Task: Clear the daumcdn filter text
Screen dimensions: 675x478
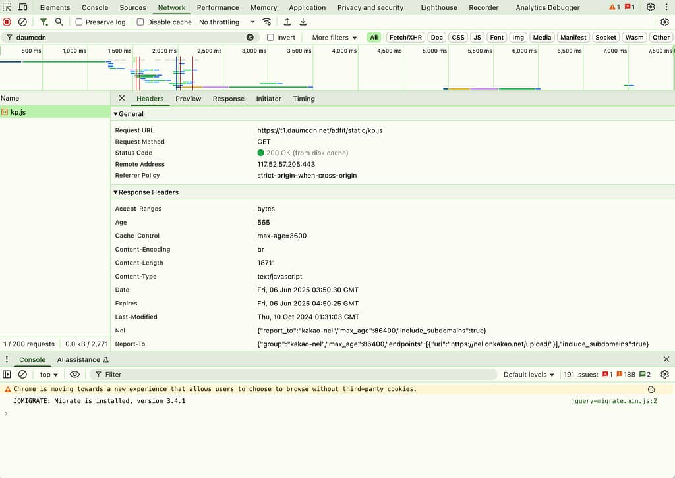Action: (x=250, y=38)
